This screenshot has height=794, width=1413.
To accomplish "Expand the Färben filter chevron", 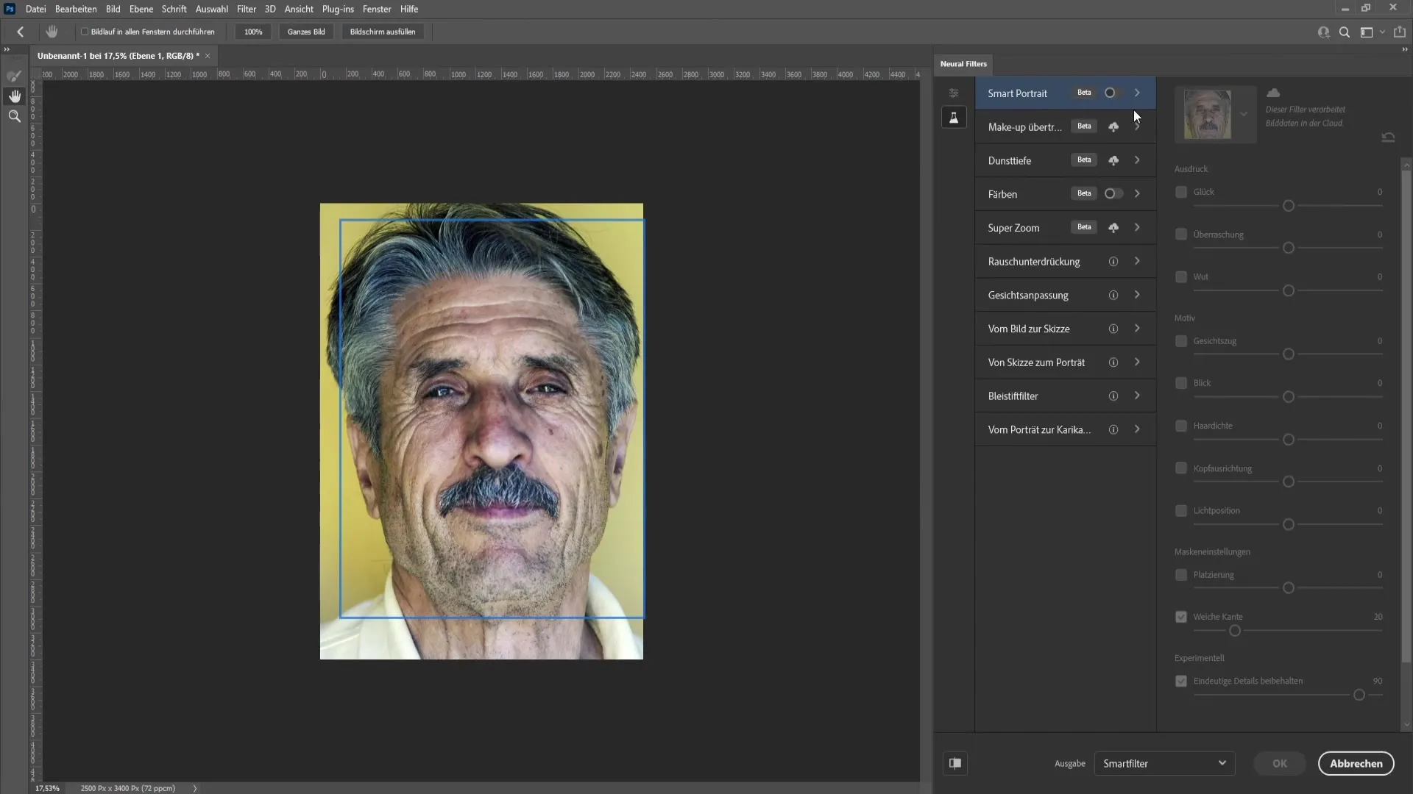I will [1138, 194].
